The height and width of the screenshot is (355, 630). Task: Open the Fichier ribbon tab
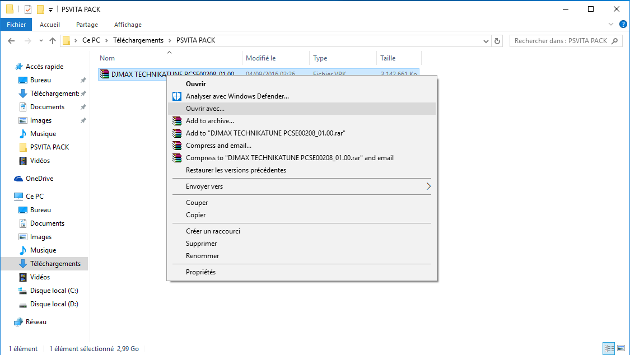pyautogui.click(x=16, y=25)
